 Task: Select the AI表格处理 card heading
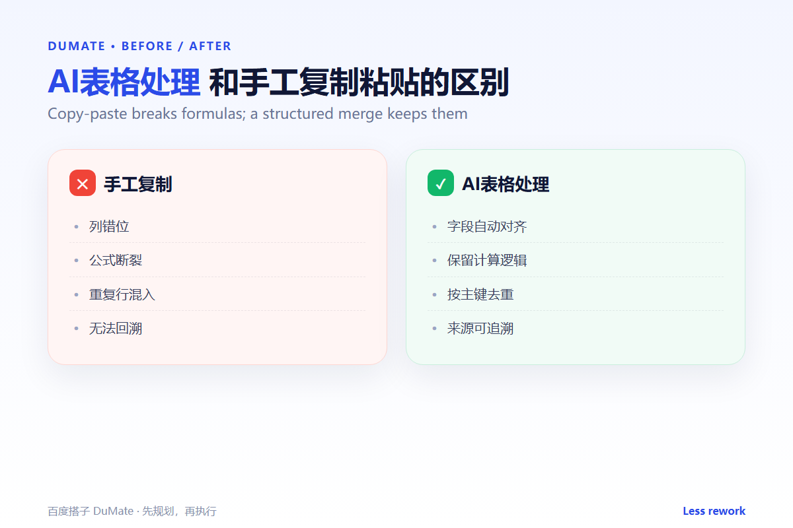pyautogui.click(x=506, y=184)
